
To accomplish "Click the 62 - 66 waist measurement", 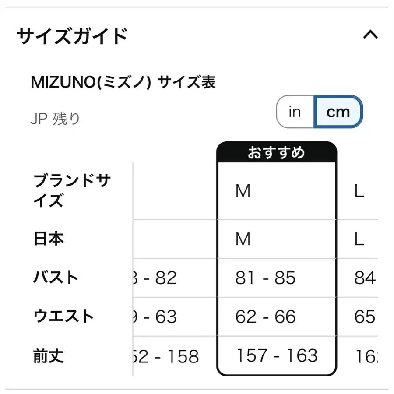I will (265, 317).
